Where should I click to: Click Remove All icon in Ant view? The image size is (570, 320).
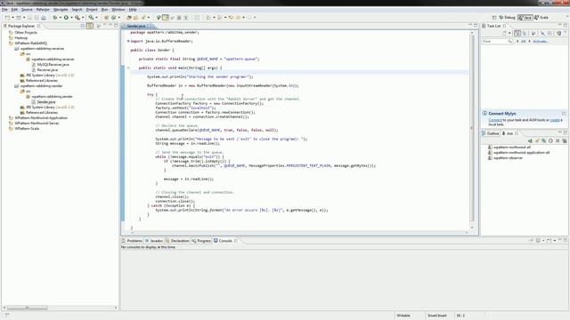(565, 140)
